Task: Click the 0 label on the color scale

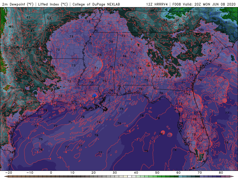Action: [x=51, y=173]
